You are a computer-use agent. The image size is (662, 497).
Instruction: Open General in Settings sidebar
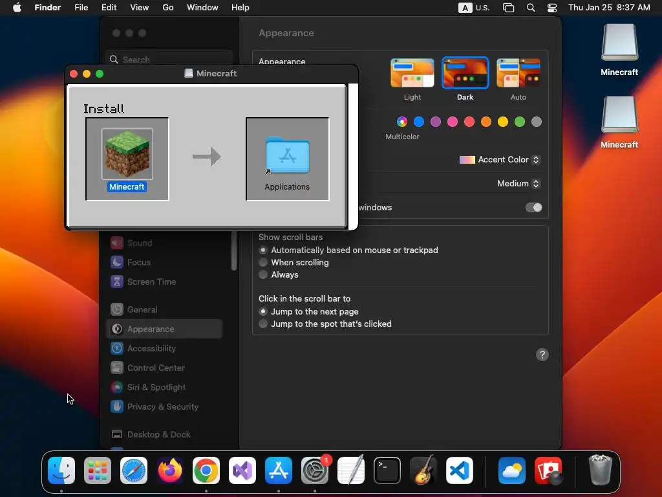point(165,310)
